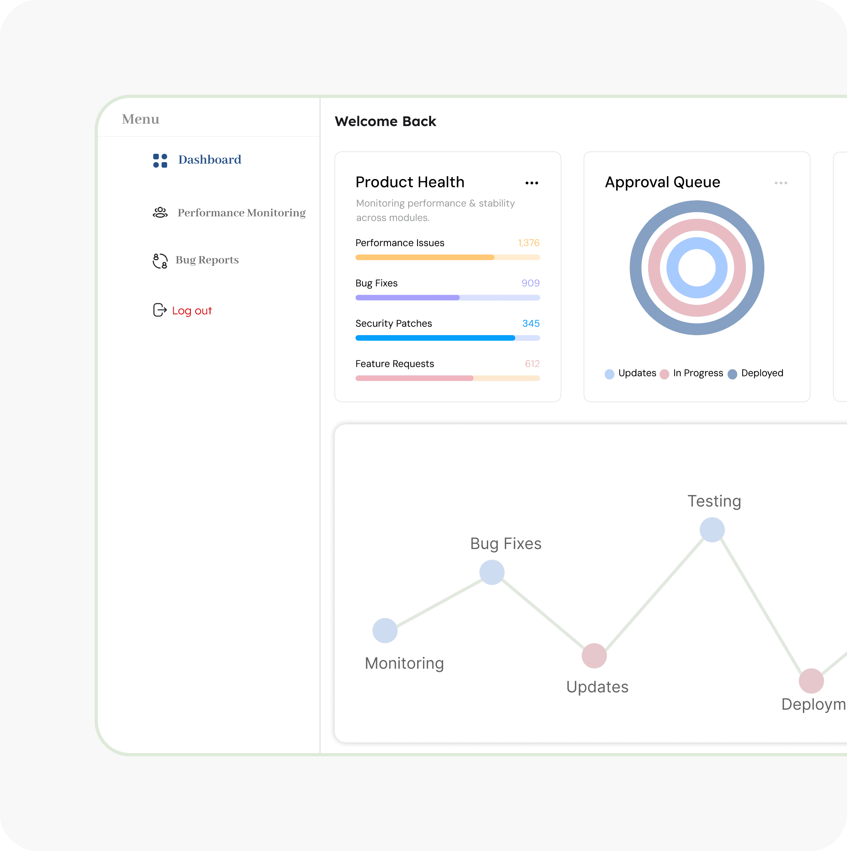
Task: Click the Log out link
Action: click(192, 311)
